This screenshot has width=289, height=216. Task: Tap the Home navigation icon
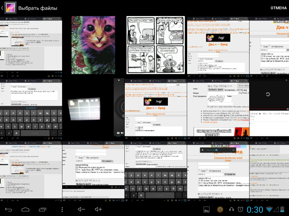[x=25, y=209]
